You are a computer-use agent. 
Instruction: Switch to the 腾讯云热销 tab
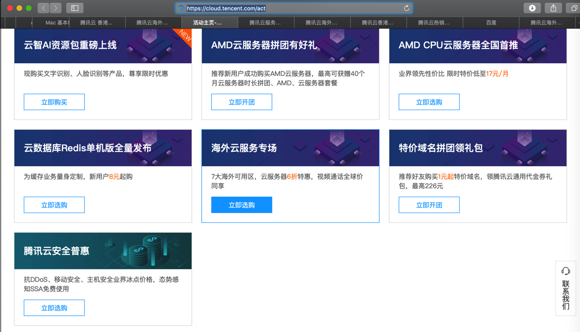tap(434, 22)
